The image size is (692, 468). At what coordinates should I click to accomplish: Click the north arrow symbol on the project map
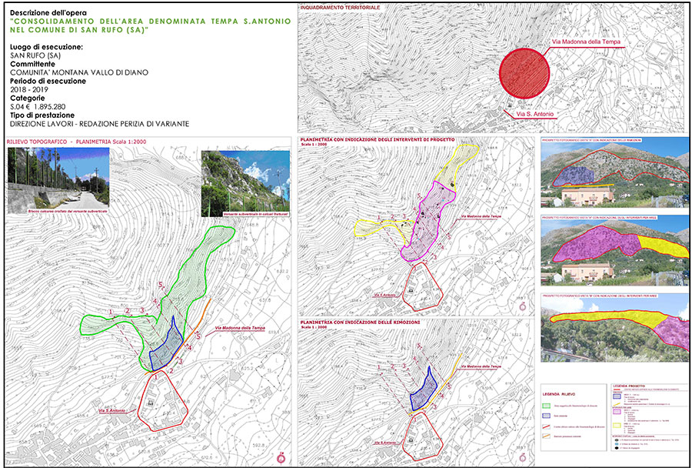click(523, 306)
